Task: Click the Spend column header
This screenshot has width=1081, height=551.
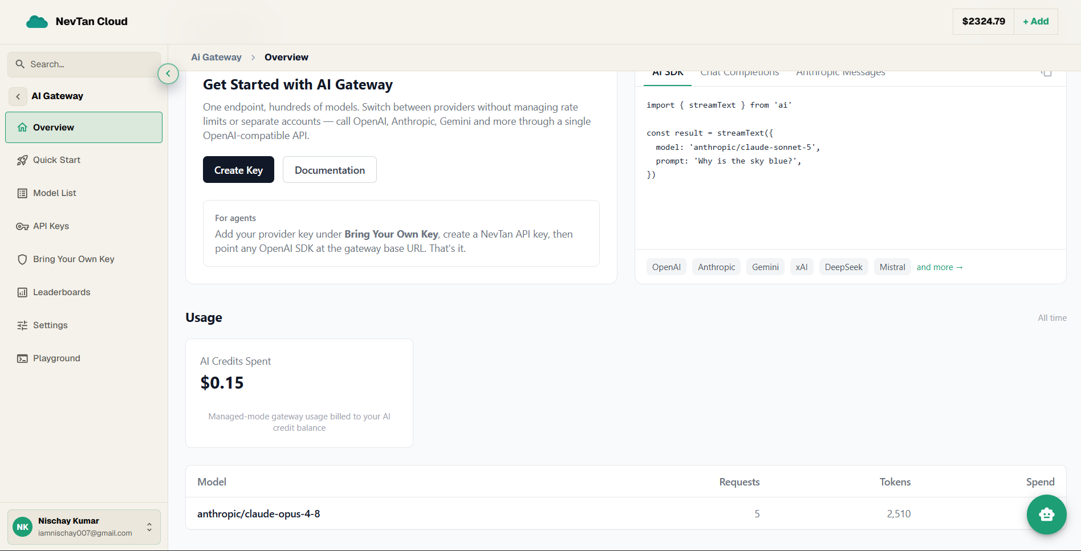Action: click(1041, 482)
